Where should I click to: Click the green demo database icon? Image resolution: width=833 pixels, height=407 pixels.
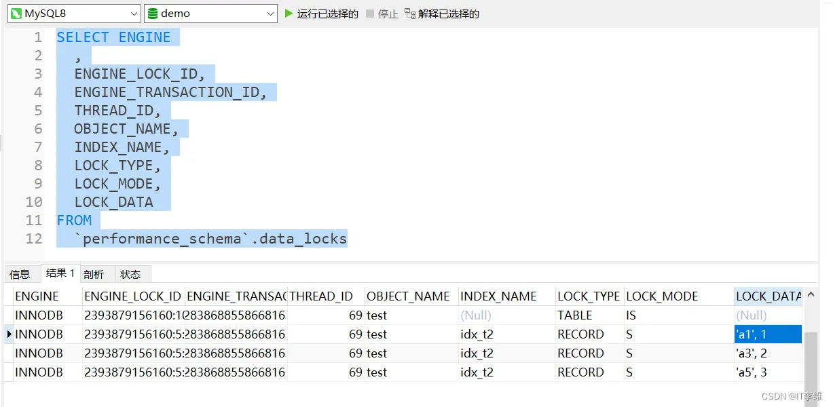[152, 14]
